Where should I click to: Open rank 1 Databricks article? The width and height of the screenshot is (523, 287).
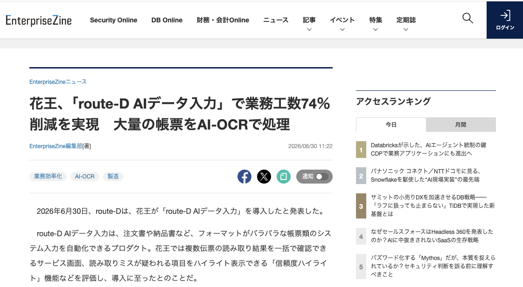click(429, 149)
